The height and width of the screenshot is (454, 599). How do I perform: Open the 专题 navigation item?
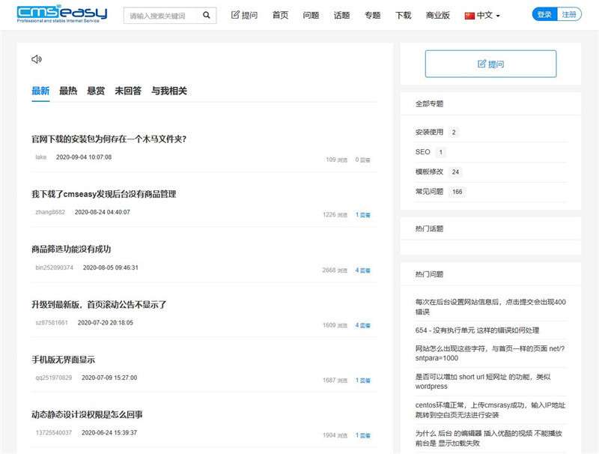(372, 15)
